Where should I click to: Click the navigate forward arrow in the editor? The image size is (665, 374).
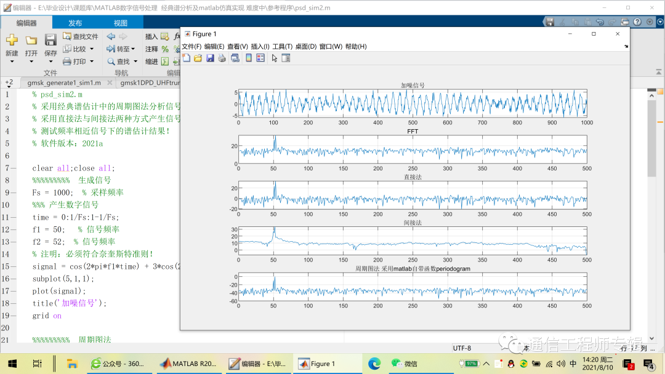(123, 37)
